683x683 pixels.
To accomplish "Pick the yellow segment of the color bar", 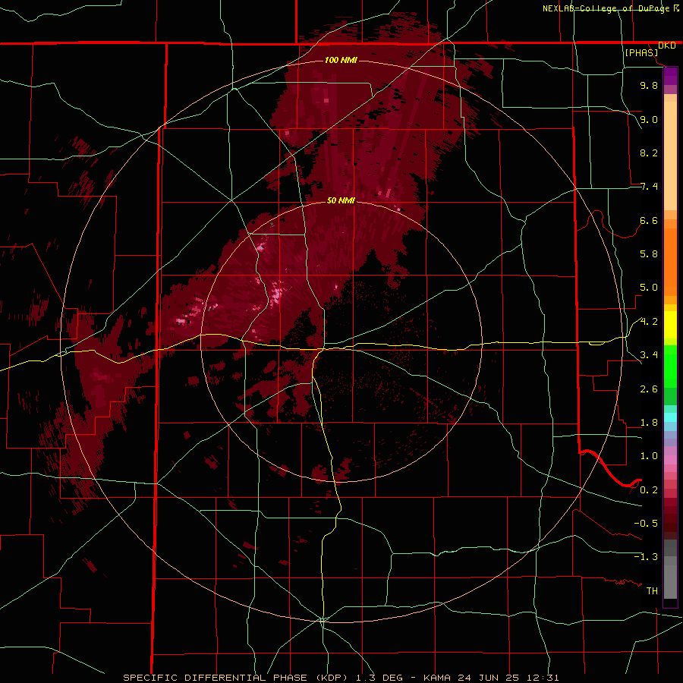I will [x=670, y=325].
